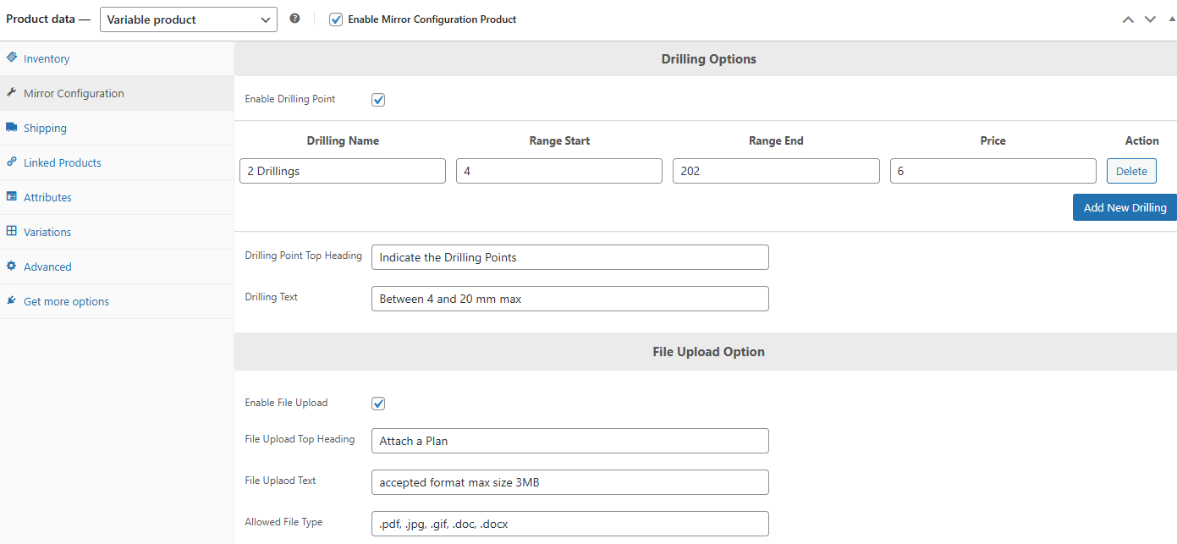This screenshot has width=1177, height=544.
Task: Click the Action column header
Action: [x=1142, y=141]
